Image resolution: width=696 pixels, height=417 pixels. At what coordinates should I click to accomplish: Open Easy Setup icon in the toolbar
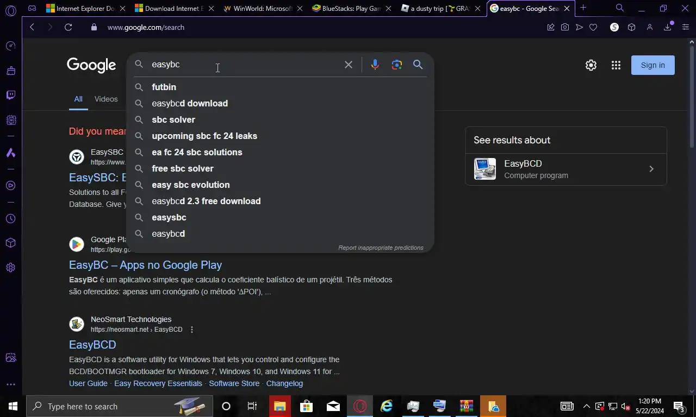click(x=685, y=27)
